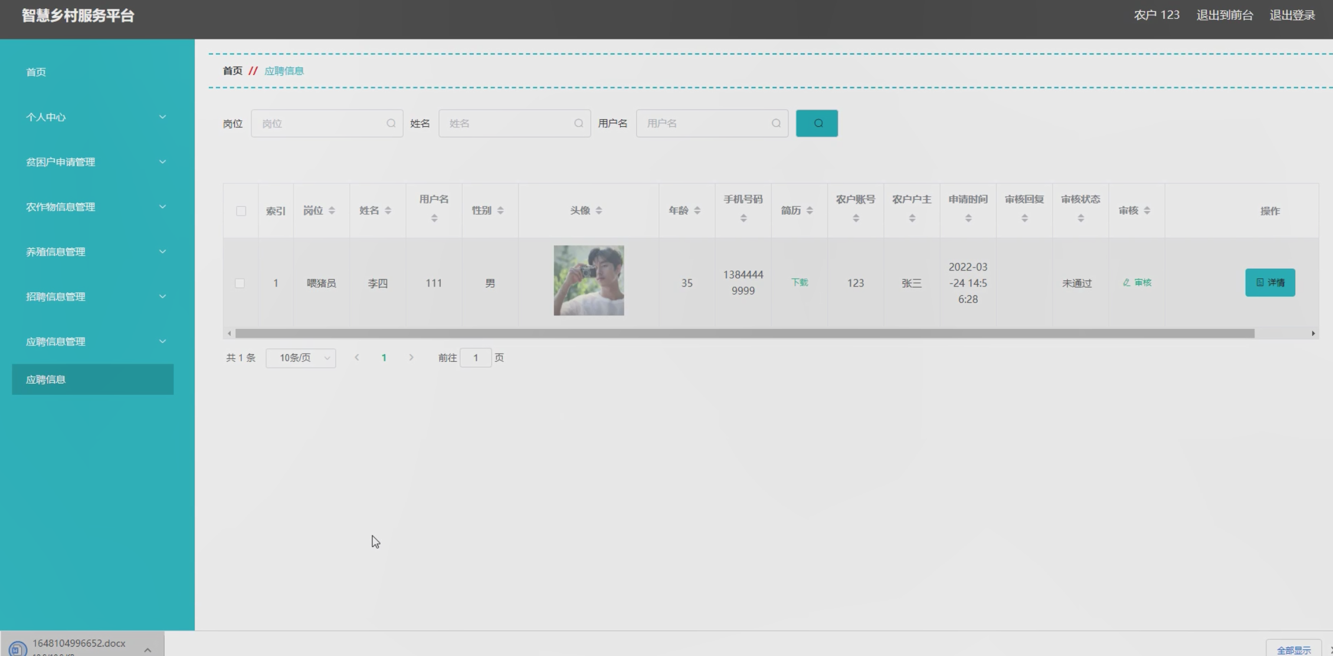Go to previous page with the left arrow

point(356,357)
